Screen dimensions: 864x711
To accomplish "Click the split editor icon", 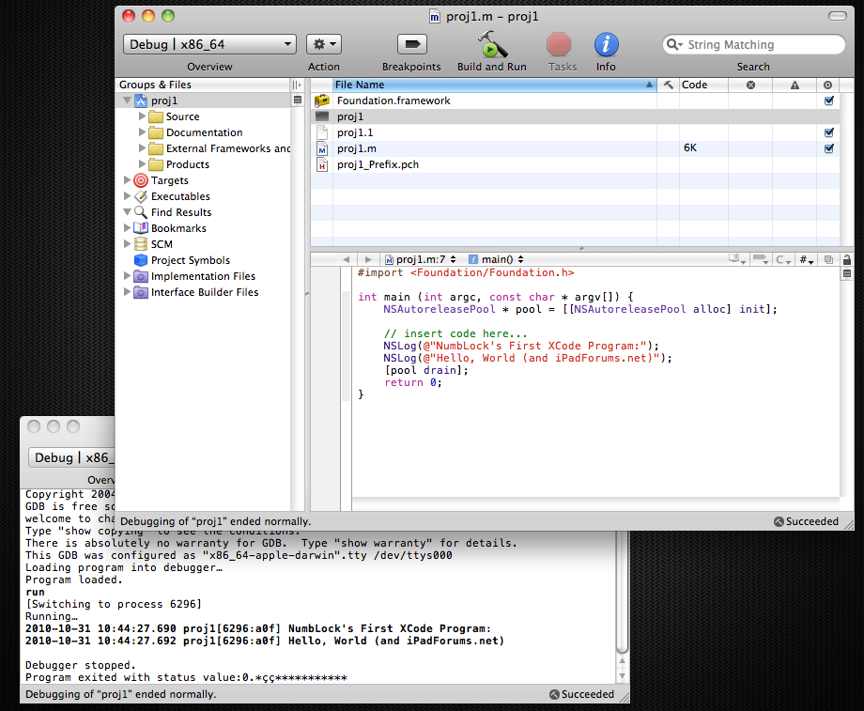I will (847, 273).
